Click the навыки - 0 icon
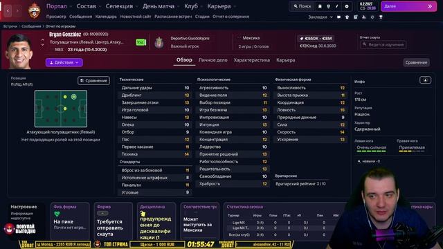The image size is (443, 249). 359,161
